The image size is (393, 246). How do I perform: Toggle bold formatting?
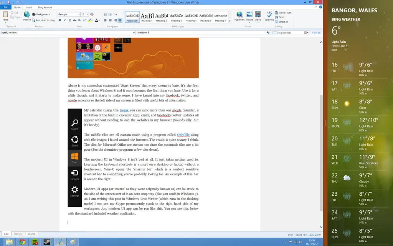(60, 20)
